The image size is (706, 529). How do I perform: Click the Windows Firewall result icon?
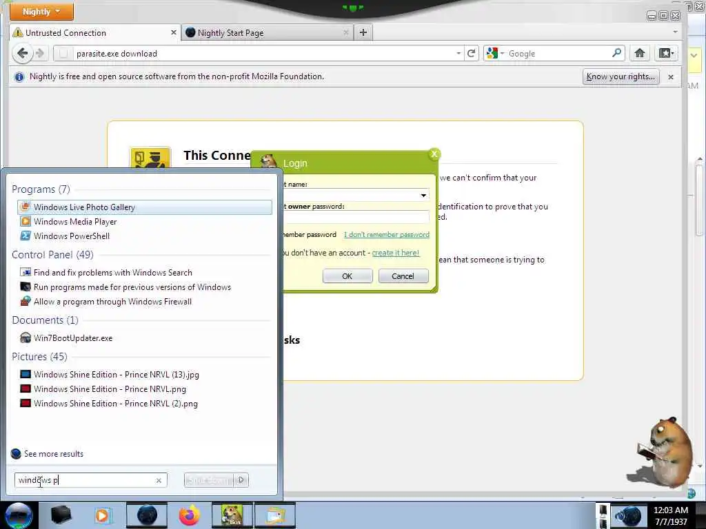[26, 302]
